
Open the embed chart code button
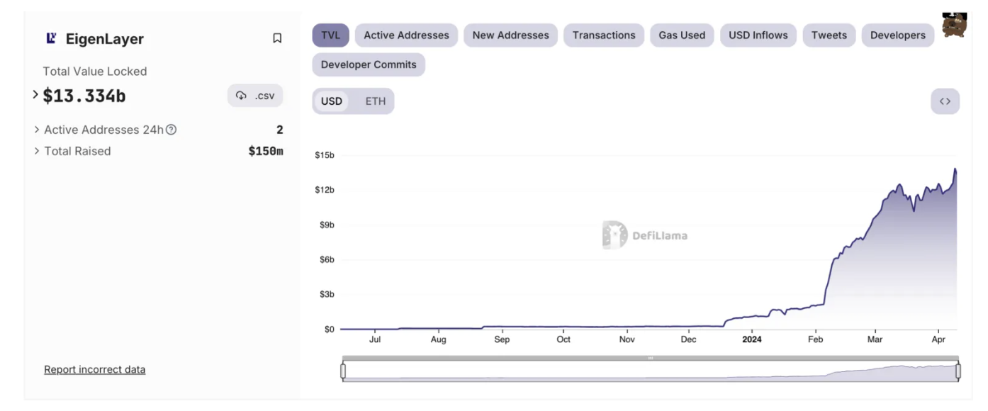pos(945,101)
